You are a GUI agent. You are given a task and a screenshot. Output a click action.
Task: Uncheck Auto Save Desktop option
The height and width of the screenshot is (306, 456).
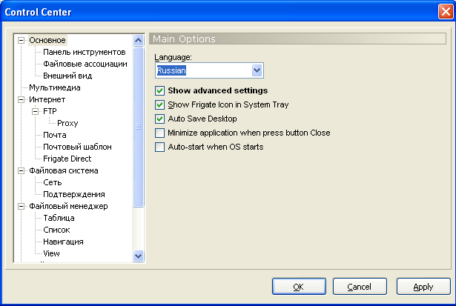coord(159,119)
